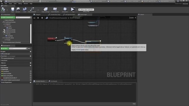The image size is (189, 106).
Task: Click the Add New button in My Blueprint
Action: click(x=5, y=48)
